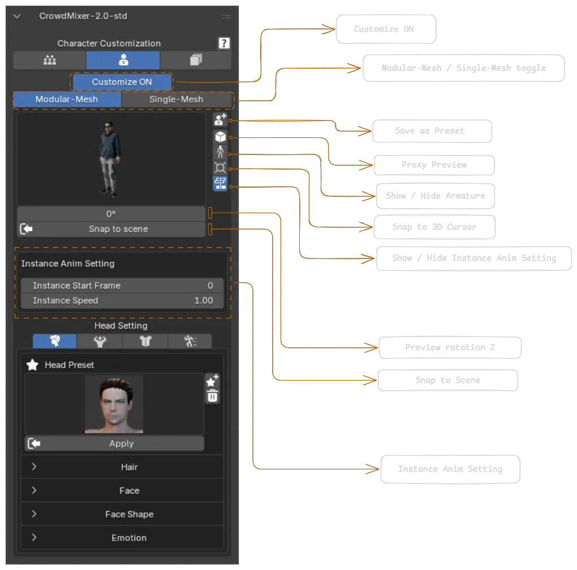This screenshot has width=577, height=570.
Task: Click the Save as Preset icon
Action: coord(221,119)
